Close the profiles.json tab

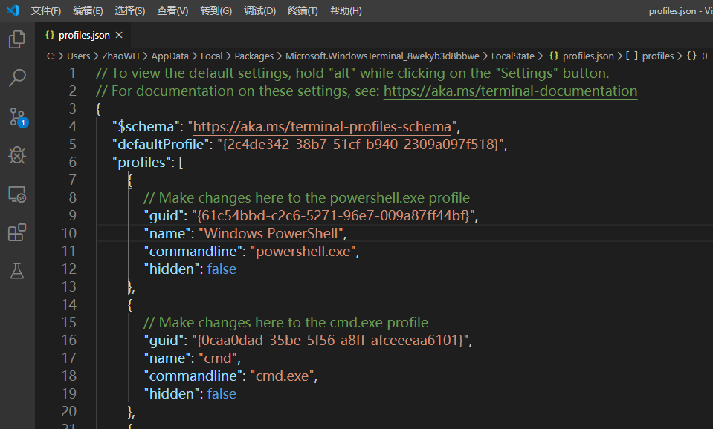coord(119,34)
